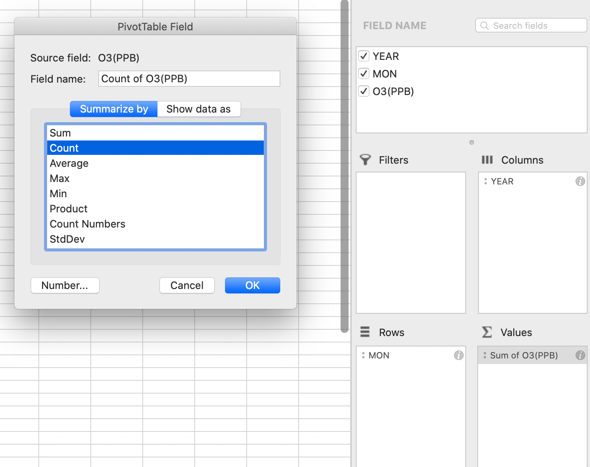Select the Summarize by tab
The width and height of the screenshot is (590, 467).
114,109
